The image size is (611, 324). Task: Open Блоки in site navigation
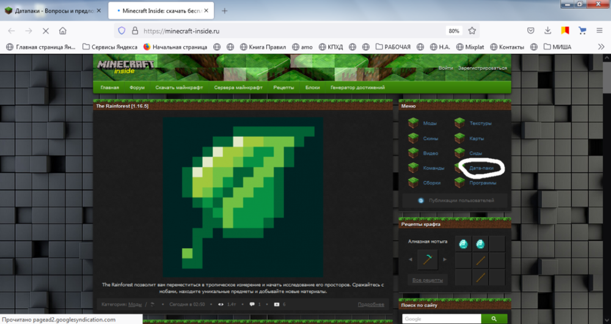(x=312, y=87)
